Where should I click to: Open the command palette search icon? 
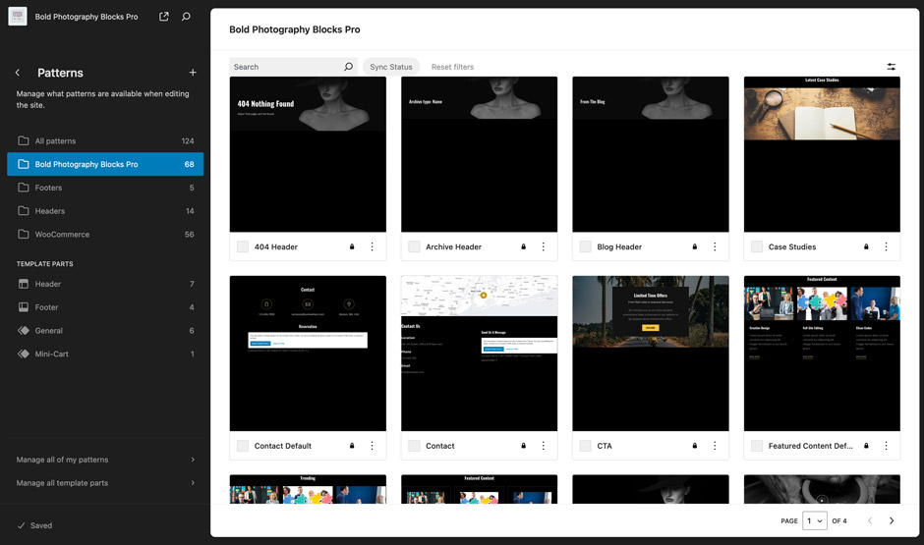click(x=186, y=17)
